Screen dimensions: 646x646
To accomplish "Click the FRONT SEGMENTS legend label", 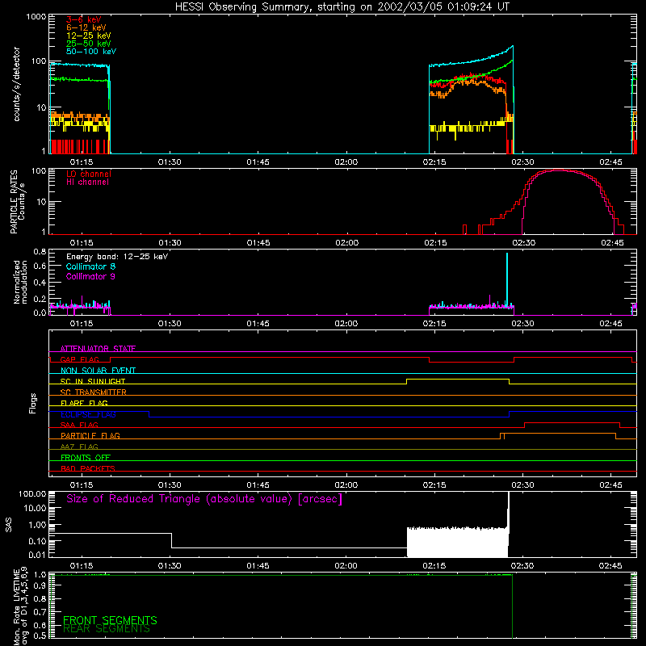I will tap(110, 620).
